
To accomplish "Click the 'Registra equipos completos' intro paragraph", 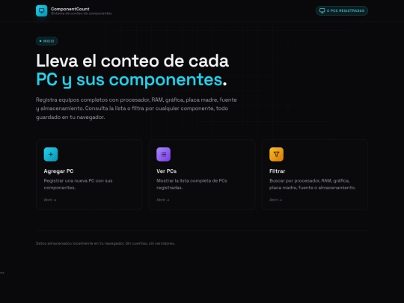I will point(136,108).
